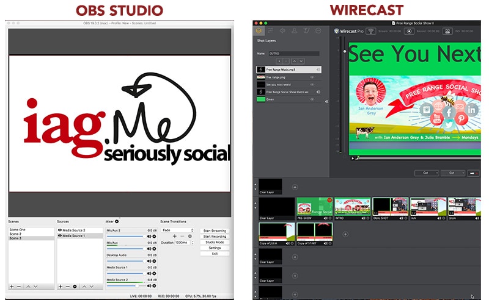The height and width of the screenshot is (300, 489).
Task: Select Scene One in OBS
Action: (31, 230)
